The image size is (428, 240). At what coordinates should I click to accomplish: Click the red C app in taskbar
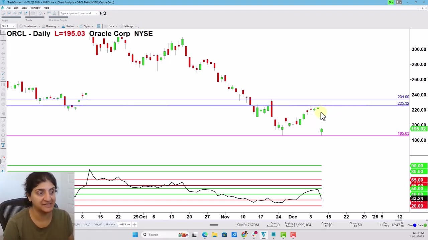point(293,235)
